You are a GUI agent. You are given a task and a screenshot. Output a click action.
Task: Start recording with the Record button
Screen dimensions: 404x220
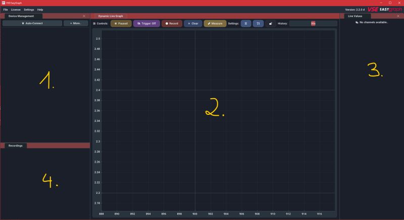point(172,23)
